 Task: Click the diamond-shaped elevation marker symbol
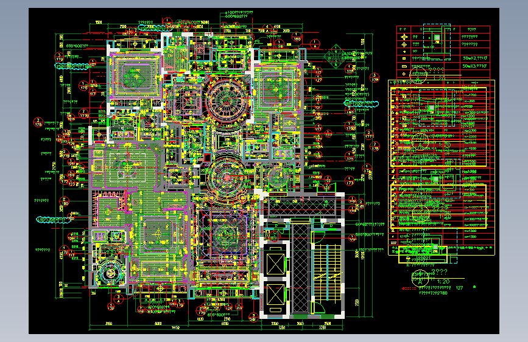coord(336,56)
